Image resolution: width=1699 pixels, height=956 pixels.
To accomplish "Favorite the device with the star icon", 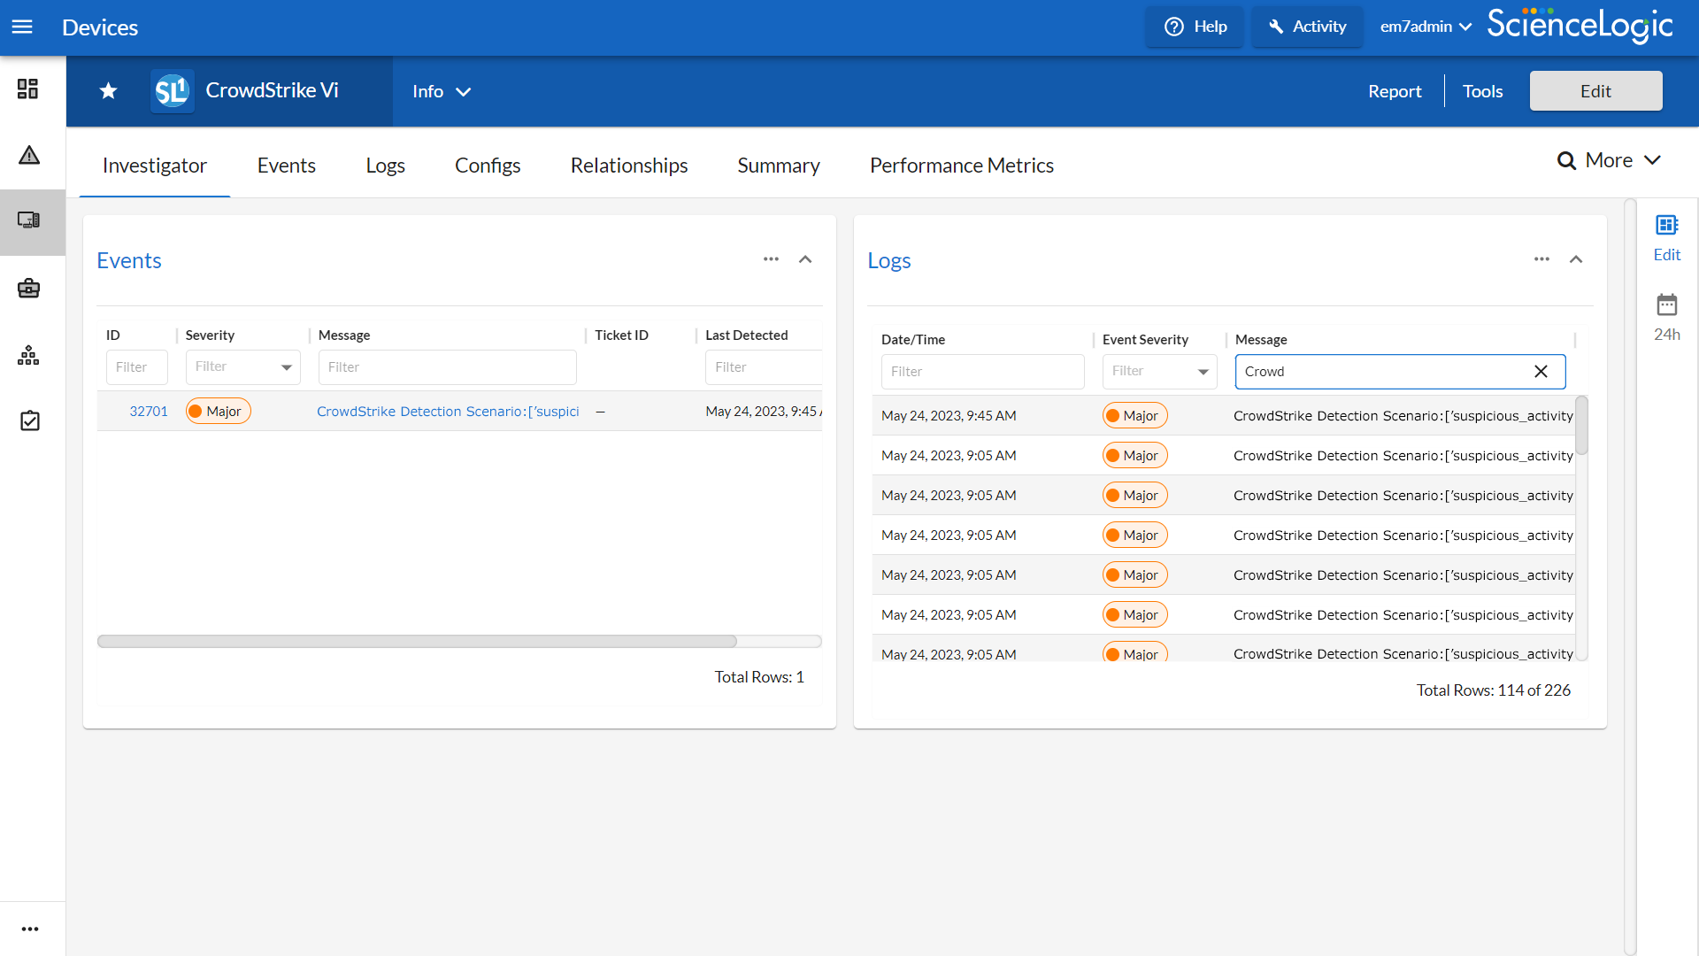I will tap(108, 91).
